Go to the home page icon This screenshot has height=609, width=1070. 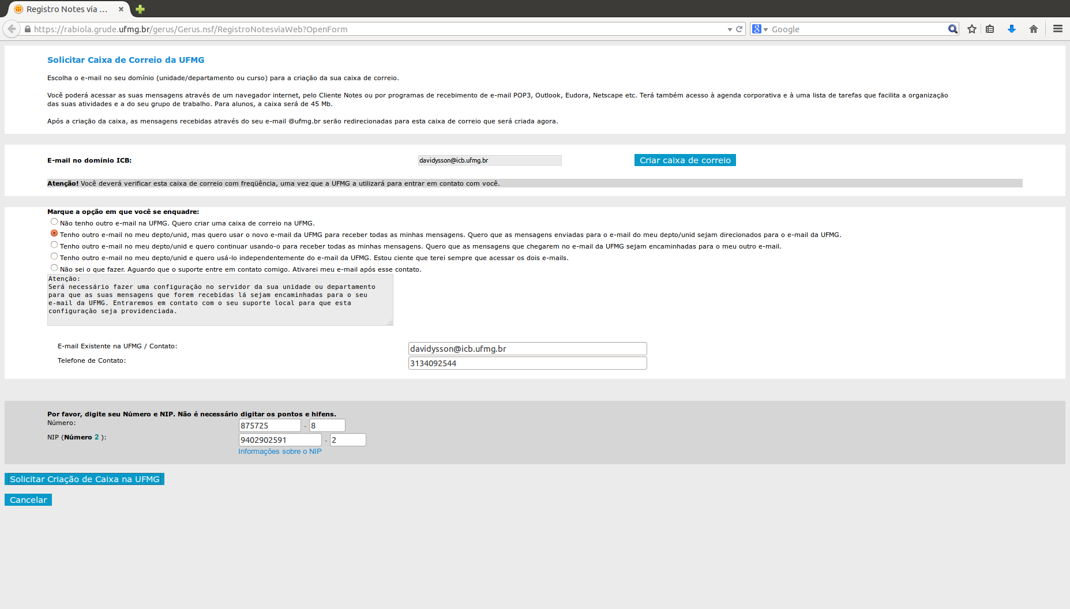click(x=1033, y=29)
